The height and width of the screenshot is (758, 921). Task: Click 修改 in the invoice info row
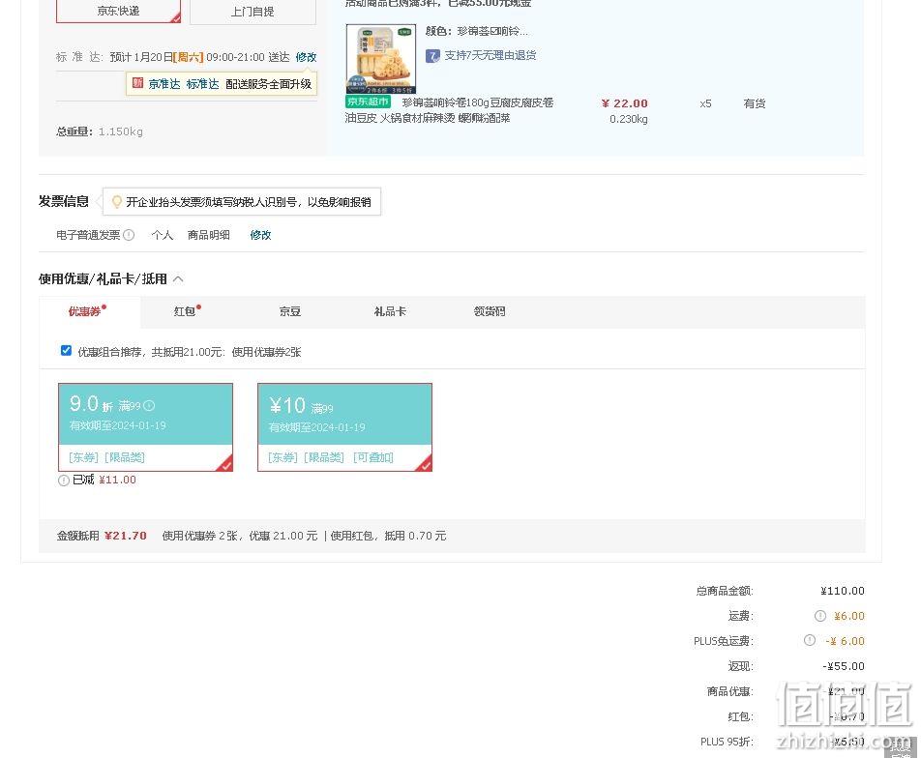(x=260, y=235)
